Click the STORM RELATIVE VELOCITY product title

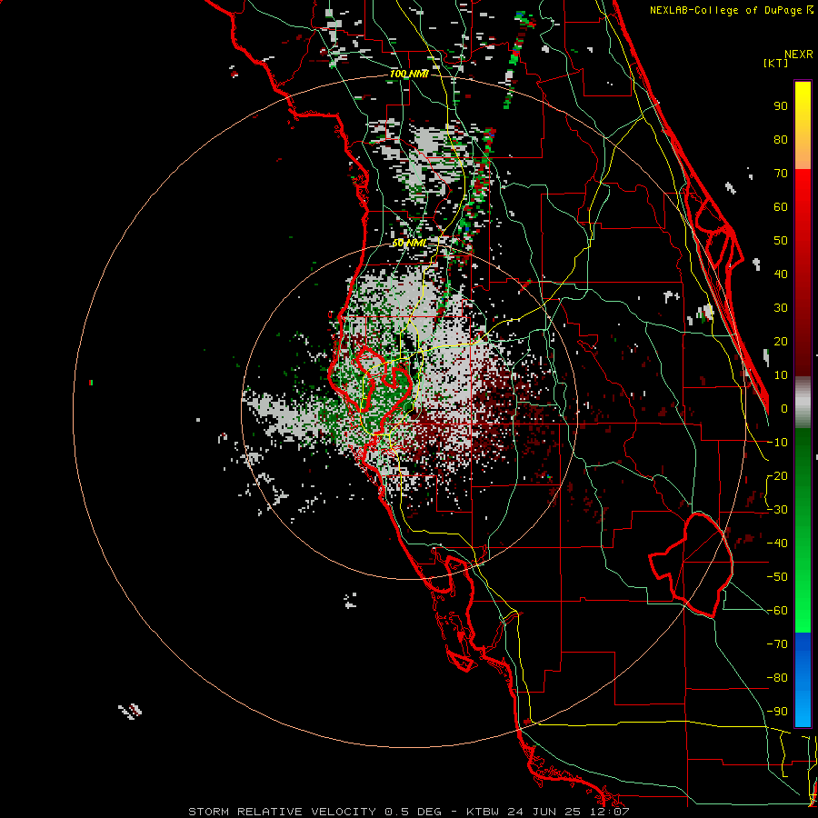[x=282, y=812]
